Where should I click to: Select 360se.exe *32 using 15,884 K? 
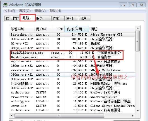click(72, 88)
